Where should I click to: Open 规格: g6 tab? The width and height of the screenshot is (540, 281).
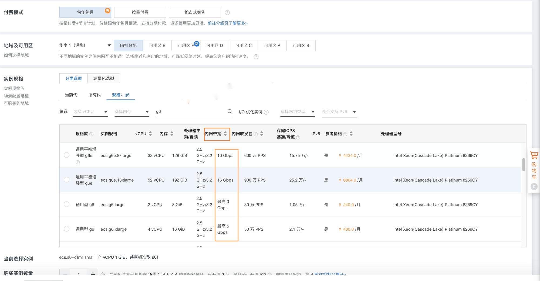(121, 95)
